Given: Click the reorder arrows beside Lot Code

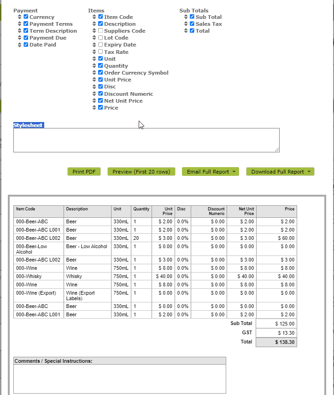Looking at the screenshot, I should 94,38.
